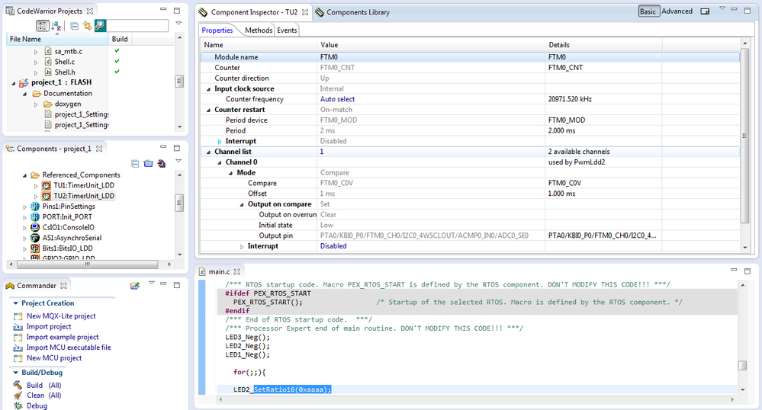Image resolution: width=762 pixels, height=410 pixels.
Task: Click the detach view icon beside Advanced
Action: (705, 12)
